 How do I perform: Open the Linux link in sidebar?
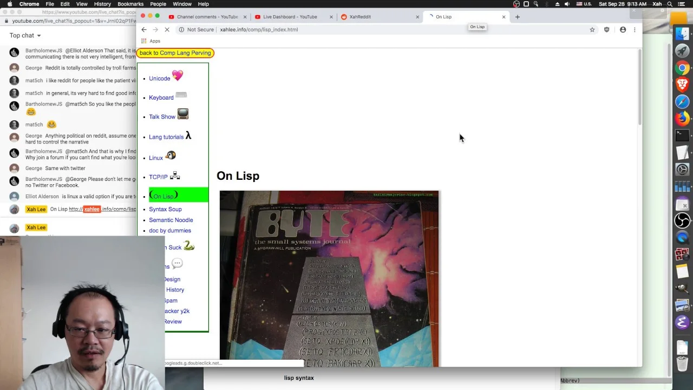tap(156, 158)
